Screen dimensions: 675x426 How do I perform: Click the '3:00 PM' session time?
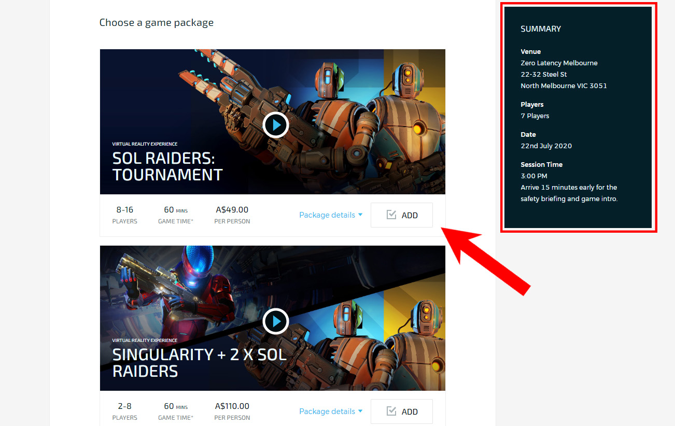pyautogui.click(x=534, y=176)
